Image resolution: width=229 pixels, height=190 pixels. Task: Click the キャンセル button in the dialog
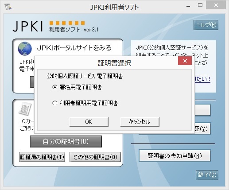(140, 122)
